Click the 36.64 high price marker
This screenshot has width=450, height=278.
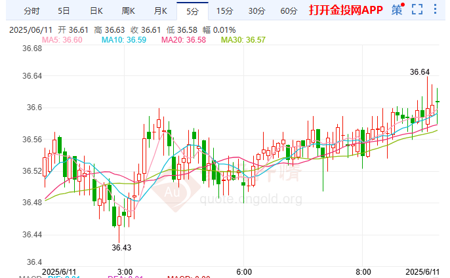click(x=420, y=71)
